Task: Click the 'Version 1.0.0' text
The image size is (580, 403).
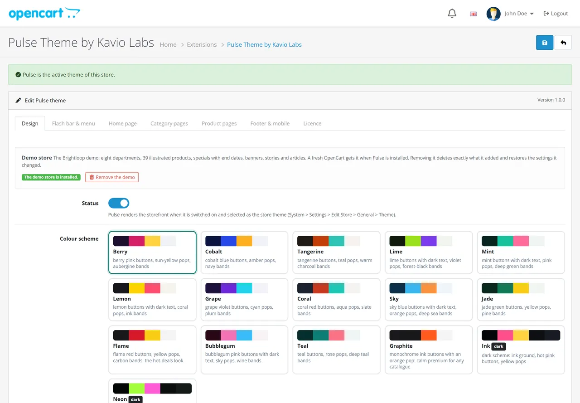Action: click(551, 100)
